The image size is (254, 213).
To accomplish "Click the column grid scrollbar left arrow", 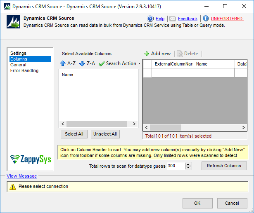I will [146, 127].
